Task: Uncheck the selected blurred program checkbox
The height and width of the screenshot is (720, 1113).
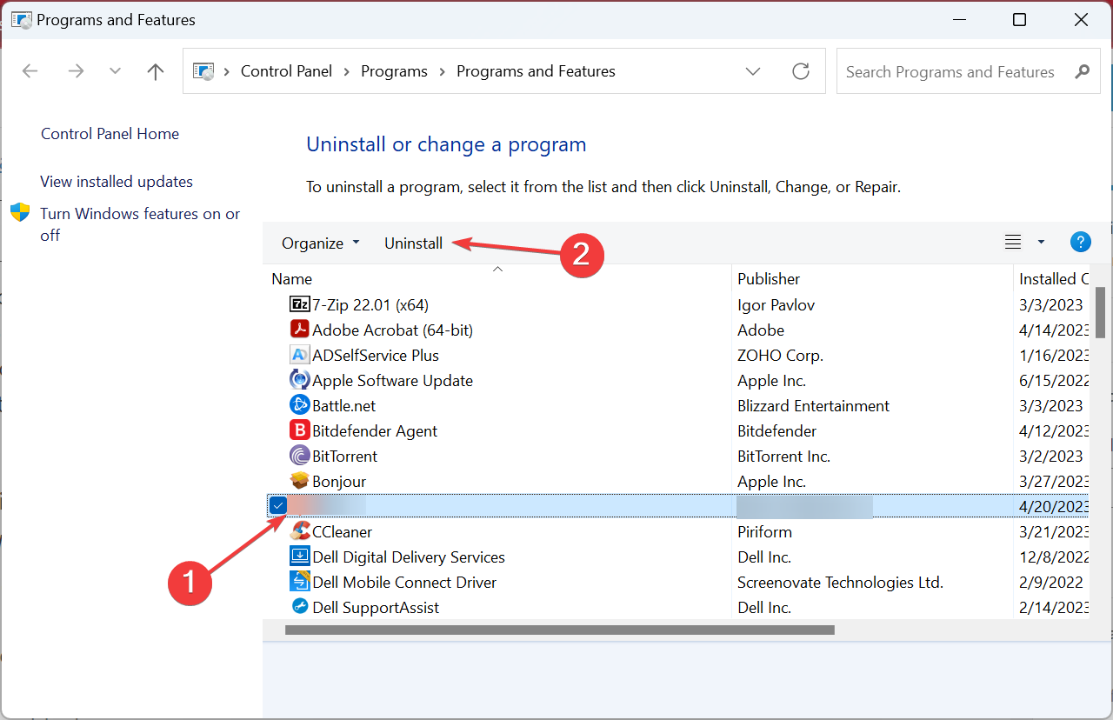Action: point(278,505)
